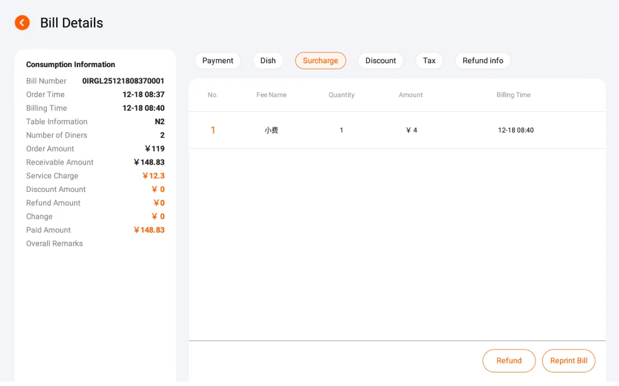Click the Bill Details title
Image resolution: width=619 pixels, height=386 pixels.
71,23
